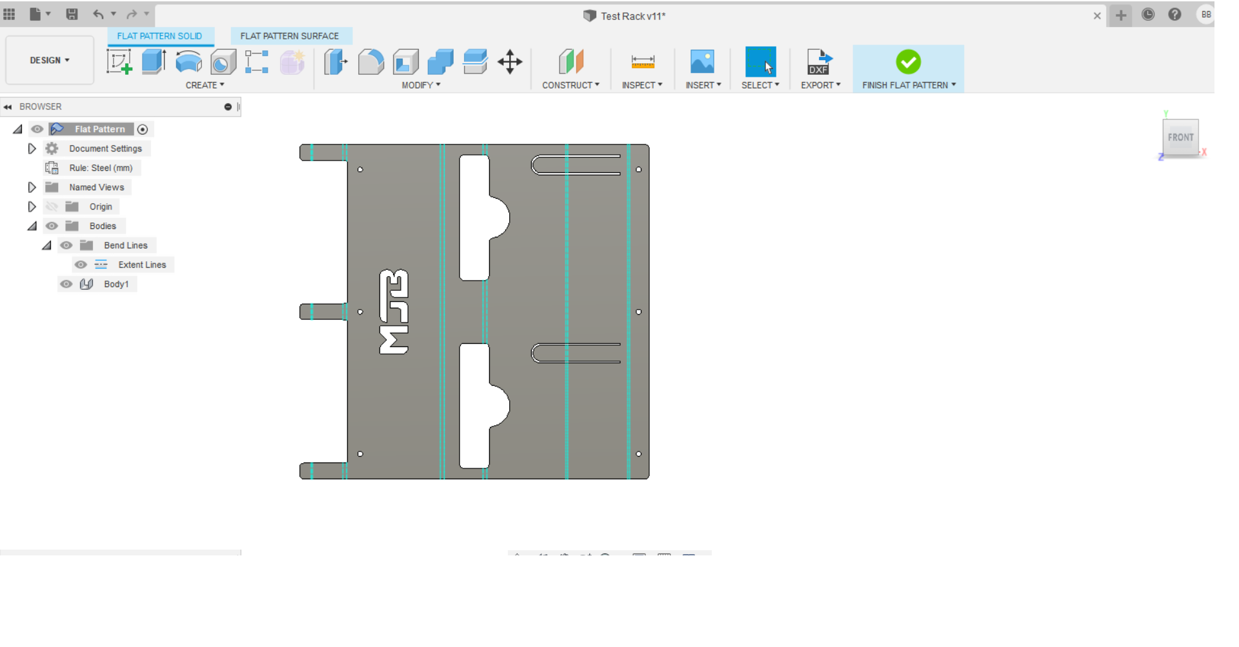Click the Insert image icon
Viewport: 1239px width, 647px height.
click(x=702, y=62)
